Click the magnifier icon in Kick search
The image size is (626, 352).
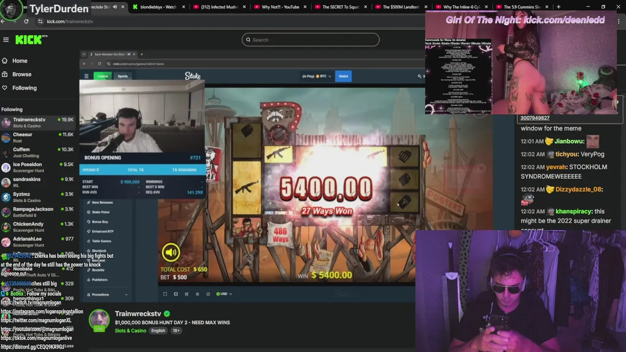248,40
